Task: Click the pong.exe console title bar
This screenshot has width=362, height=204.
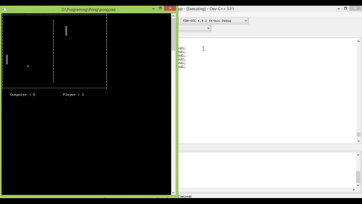Action: pos(89,9)
